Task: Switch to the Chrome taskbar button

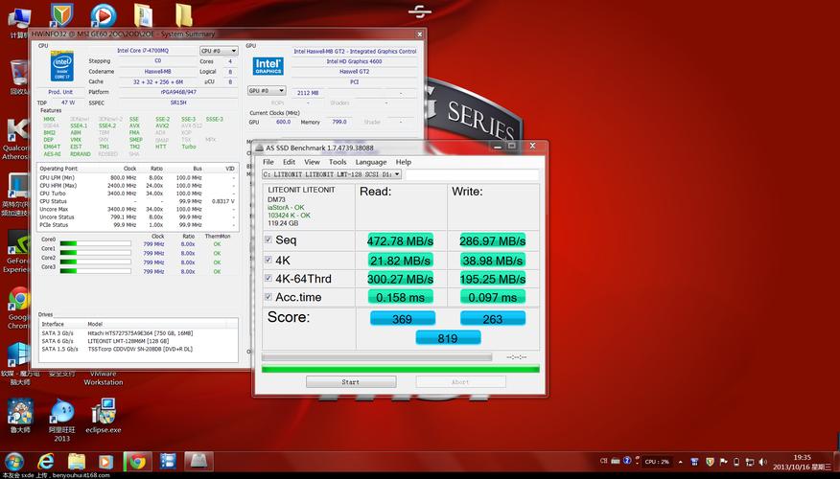Action: (x=137, y=462)
